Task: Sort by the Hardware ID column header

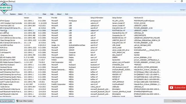Action: (x=138, y=18)
